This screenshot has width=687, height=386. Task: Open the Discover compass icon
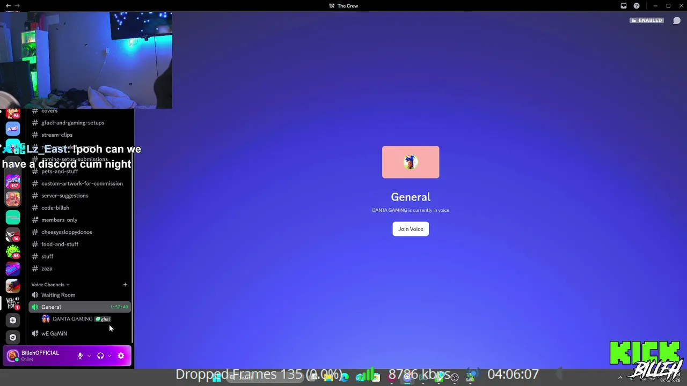(x=13, y=337)
